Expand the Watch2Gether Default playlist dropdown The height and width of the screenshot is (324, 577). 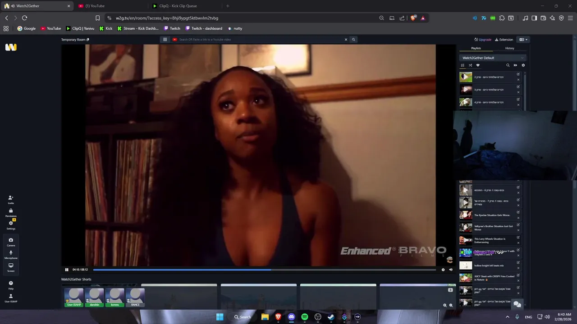pyautogui.click(x=493, y=58)
